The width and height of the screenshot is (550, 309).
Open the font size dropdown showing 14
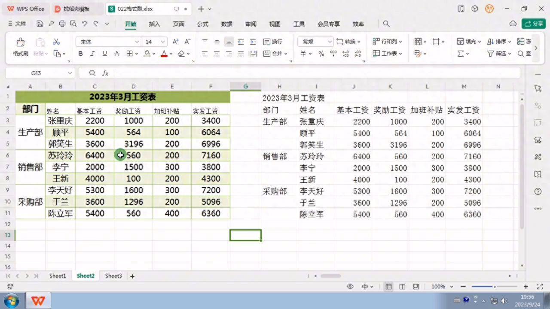point(163,42)
